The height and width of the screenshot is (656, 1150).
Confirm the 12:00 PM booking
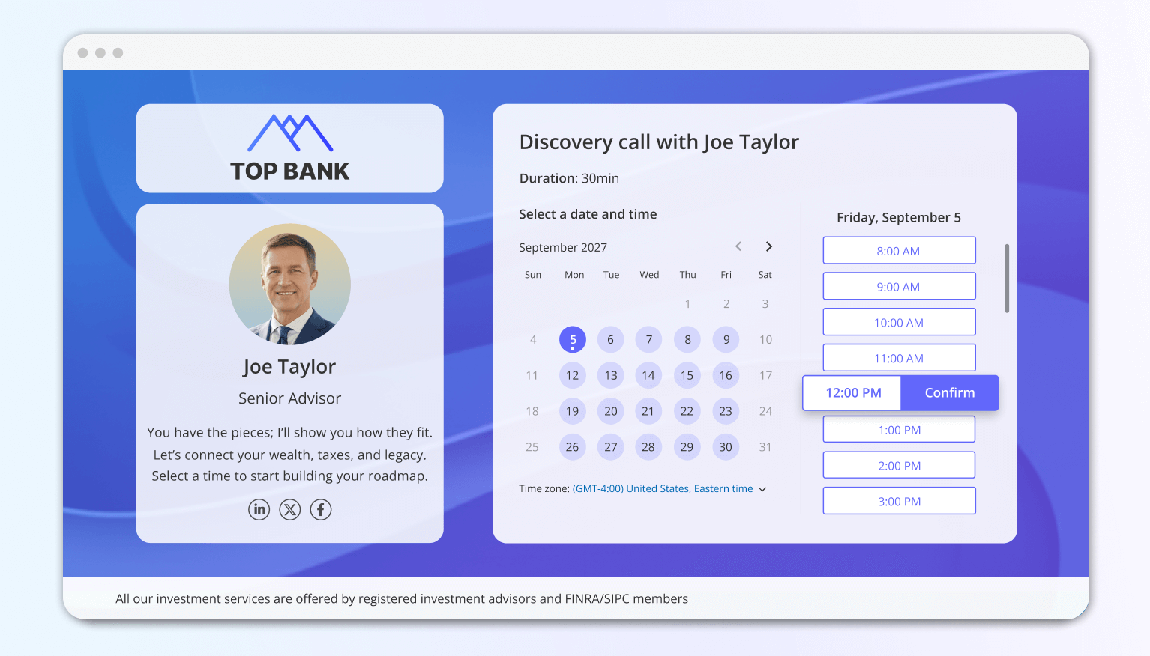coord(949,392)
